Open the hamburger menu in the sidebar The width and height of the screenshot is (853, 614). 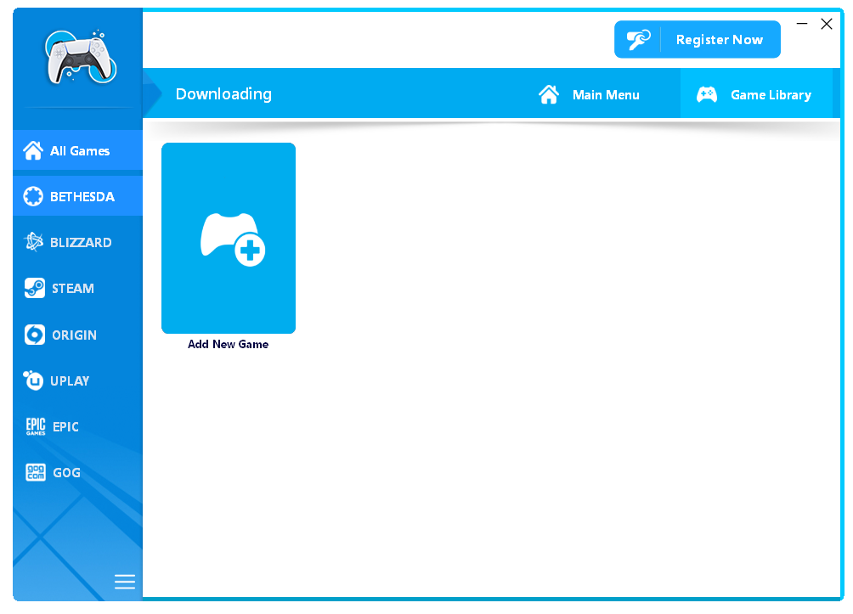[x=125, y=582]
